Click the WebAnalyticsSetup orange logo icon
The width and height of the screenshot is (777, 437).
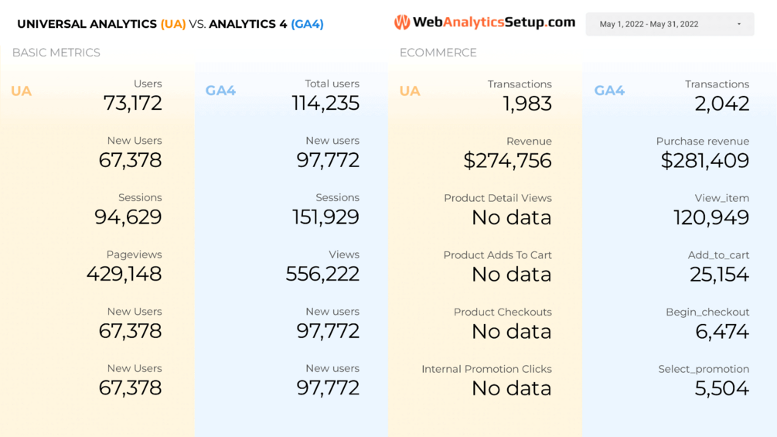402,23
